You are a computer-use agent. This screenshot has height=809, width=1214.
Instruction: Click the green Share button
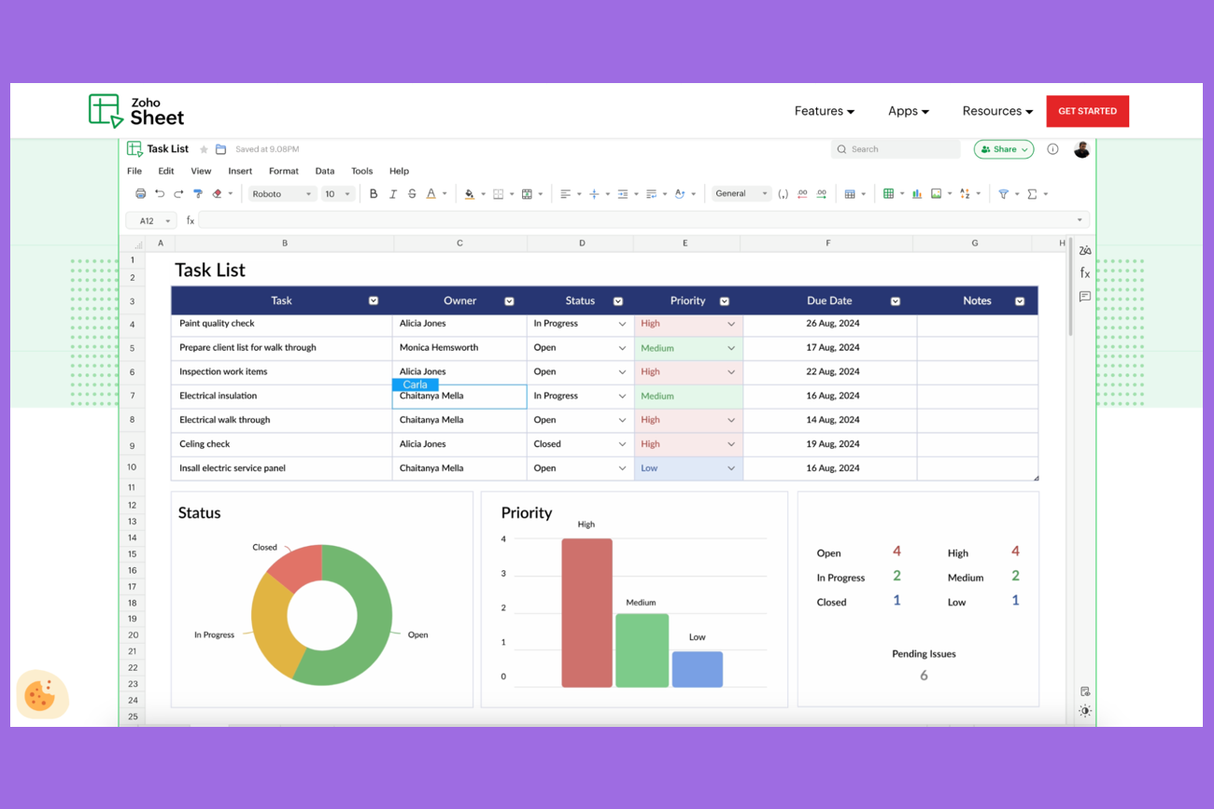coord(1004,149)
